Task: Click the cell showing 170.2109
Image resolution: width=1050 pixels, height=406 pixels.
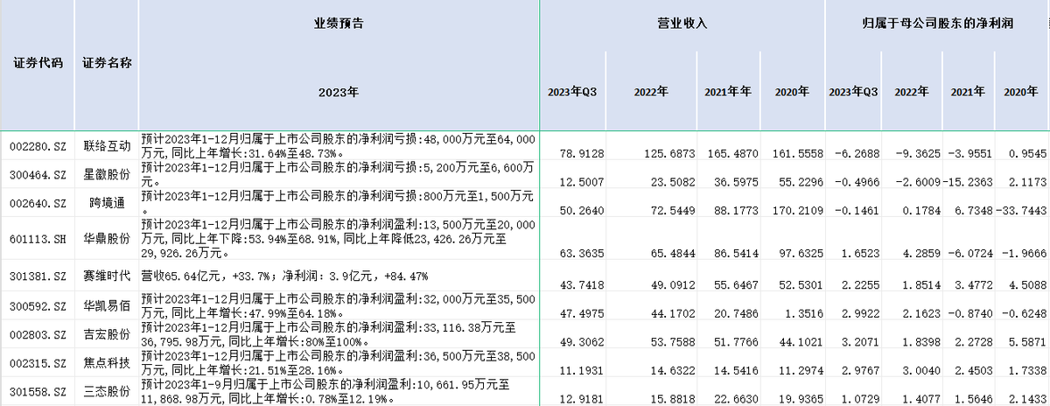Action: coord(795,210)
